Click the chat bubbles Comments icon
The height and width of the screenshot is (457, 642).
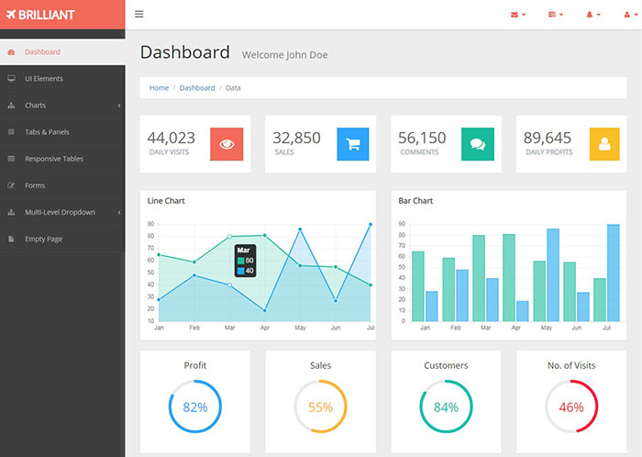click(478, 144)
